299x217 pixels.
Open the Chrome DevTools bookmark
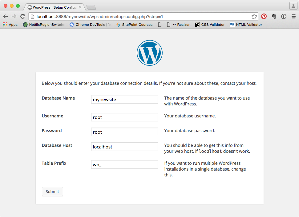point(90,25)
